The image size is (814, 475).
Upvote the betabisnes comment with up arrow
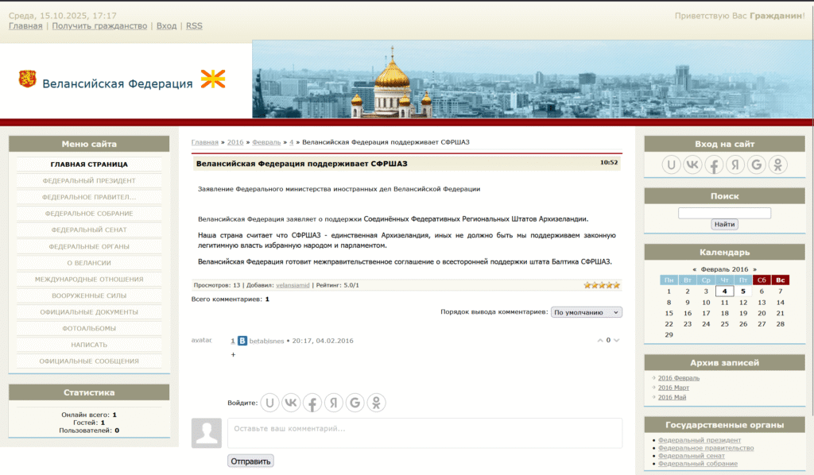[x=600, y=340]
